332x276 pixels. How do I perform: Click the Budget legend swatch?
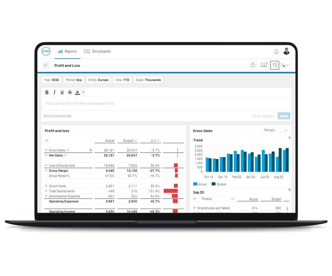pos(214,184)
